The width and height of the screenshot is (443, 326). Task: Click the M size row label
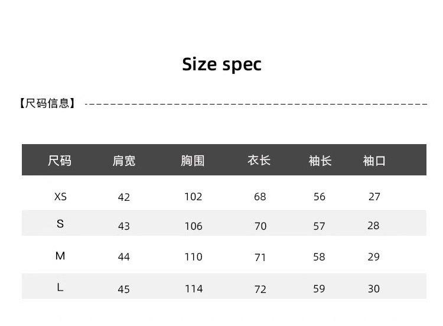(60, 256)
